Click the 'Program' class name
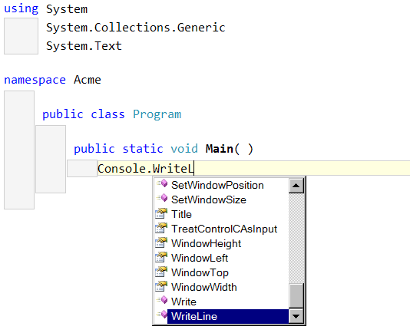This screenshot has width=410, height=333. [157, 114]
